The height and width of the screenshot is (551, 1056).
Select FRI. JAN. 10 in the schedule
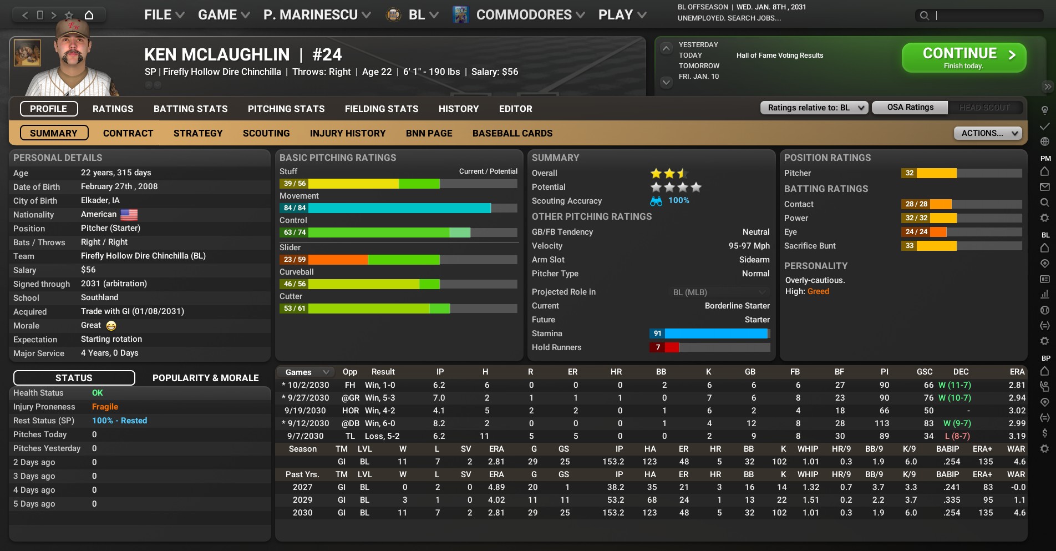tap(699, 77)
